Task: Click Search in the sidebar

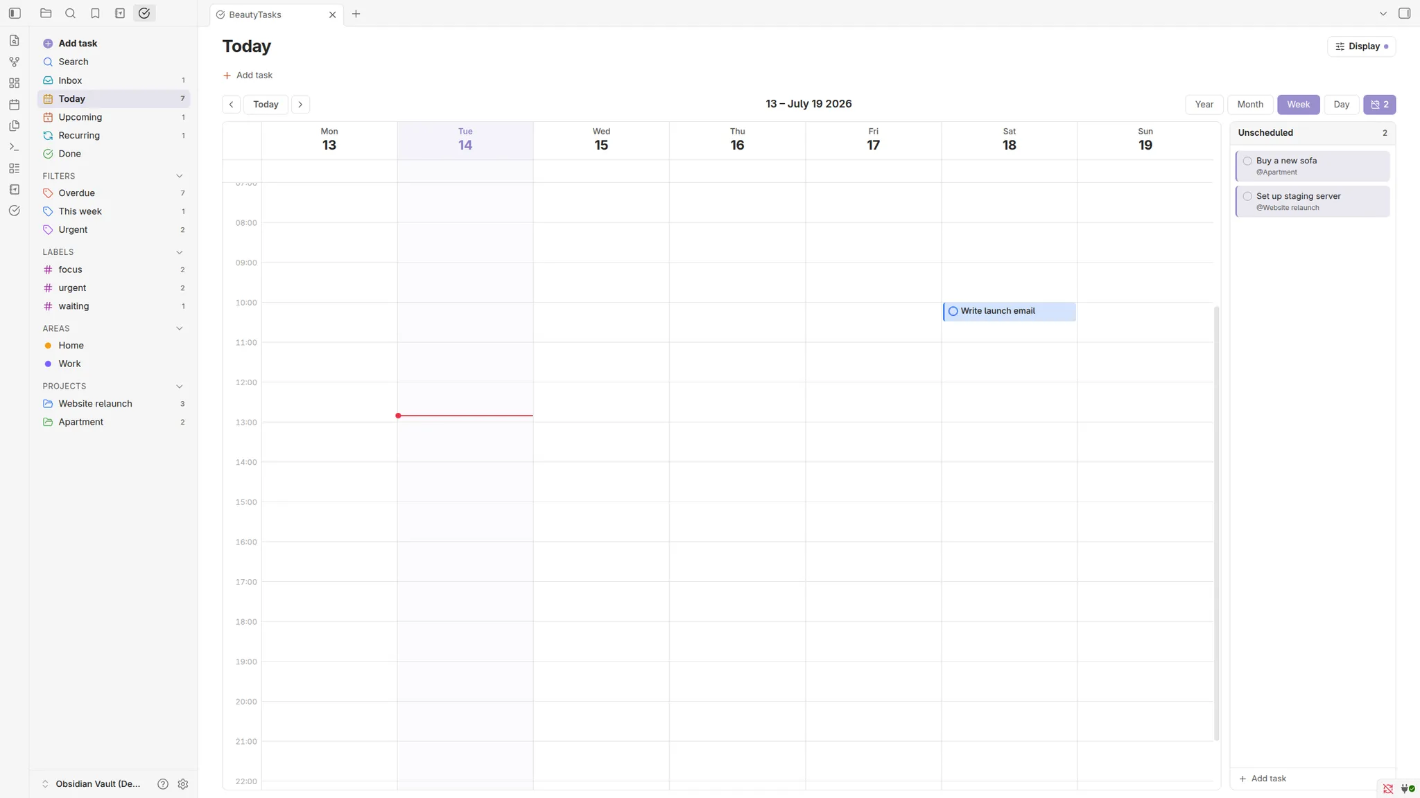Action: (114, 62)
